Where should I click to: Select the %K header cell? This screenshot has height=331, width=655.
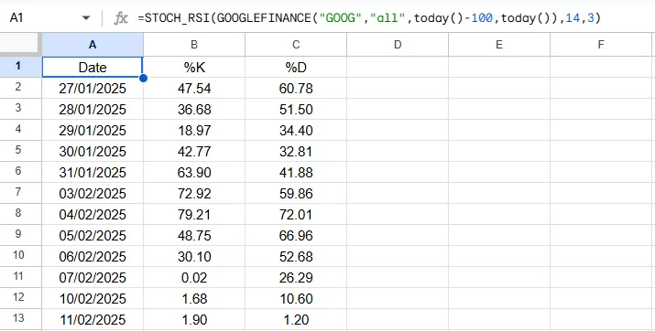point(194,67)
